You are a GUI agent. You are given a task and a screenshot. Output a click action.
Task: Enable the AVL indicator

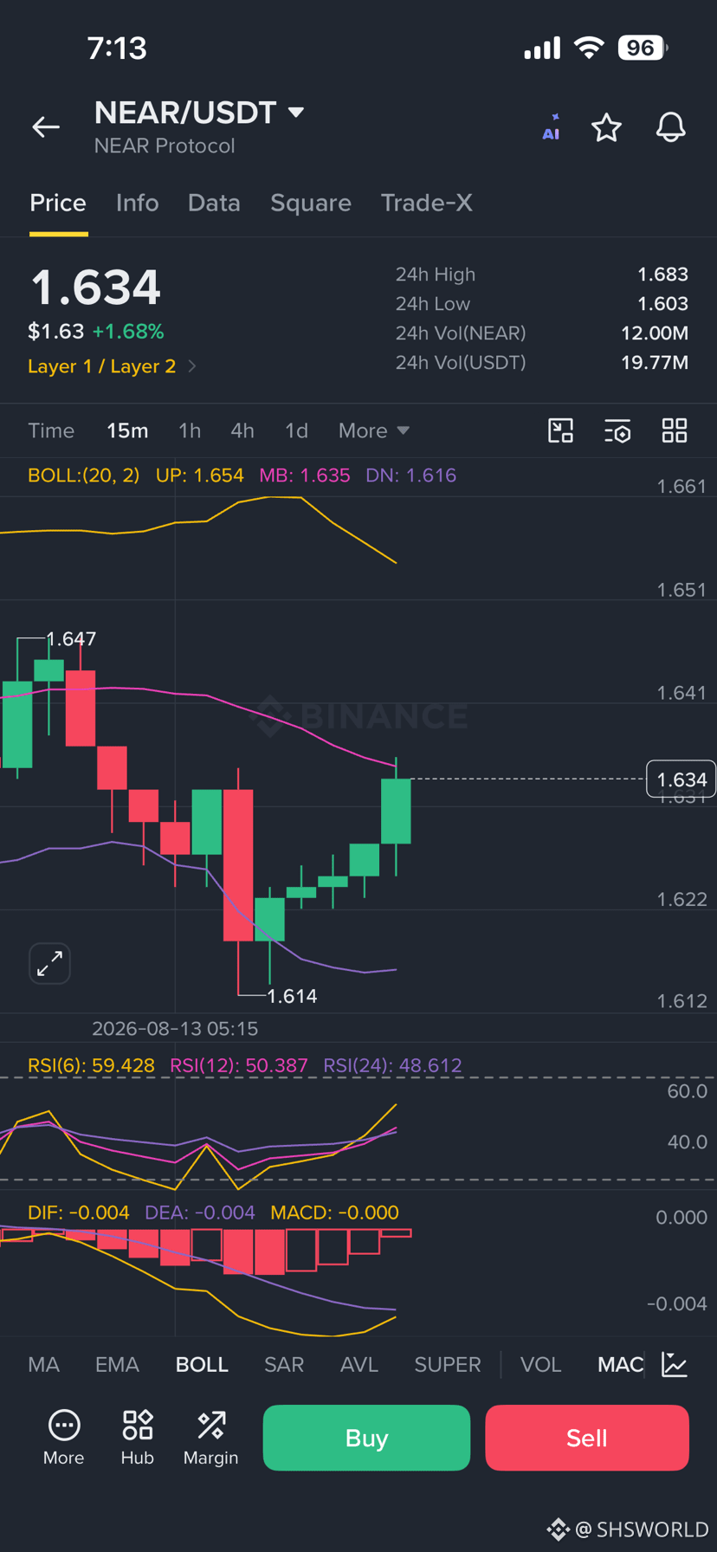[359, 1365]
